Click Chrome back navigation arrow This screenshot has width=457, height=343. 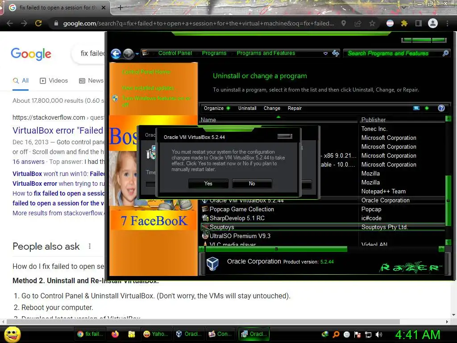coord(10,23)
